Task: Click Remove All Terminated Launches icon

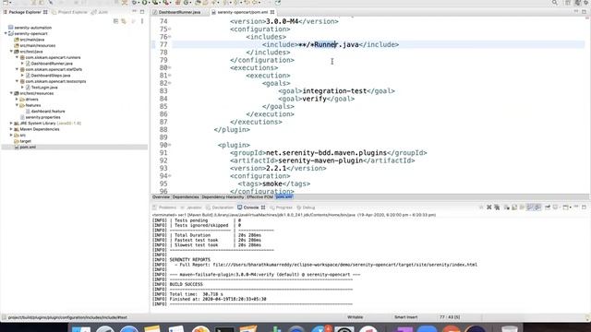Action: click(x=497, y=207)
